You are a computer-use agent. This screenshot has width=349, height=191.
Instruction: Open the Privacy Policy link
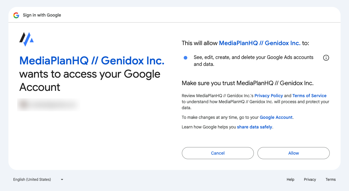coord(269,96)
